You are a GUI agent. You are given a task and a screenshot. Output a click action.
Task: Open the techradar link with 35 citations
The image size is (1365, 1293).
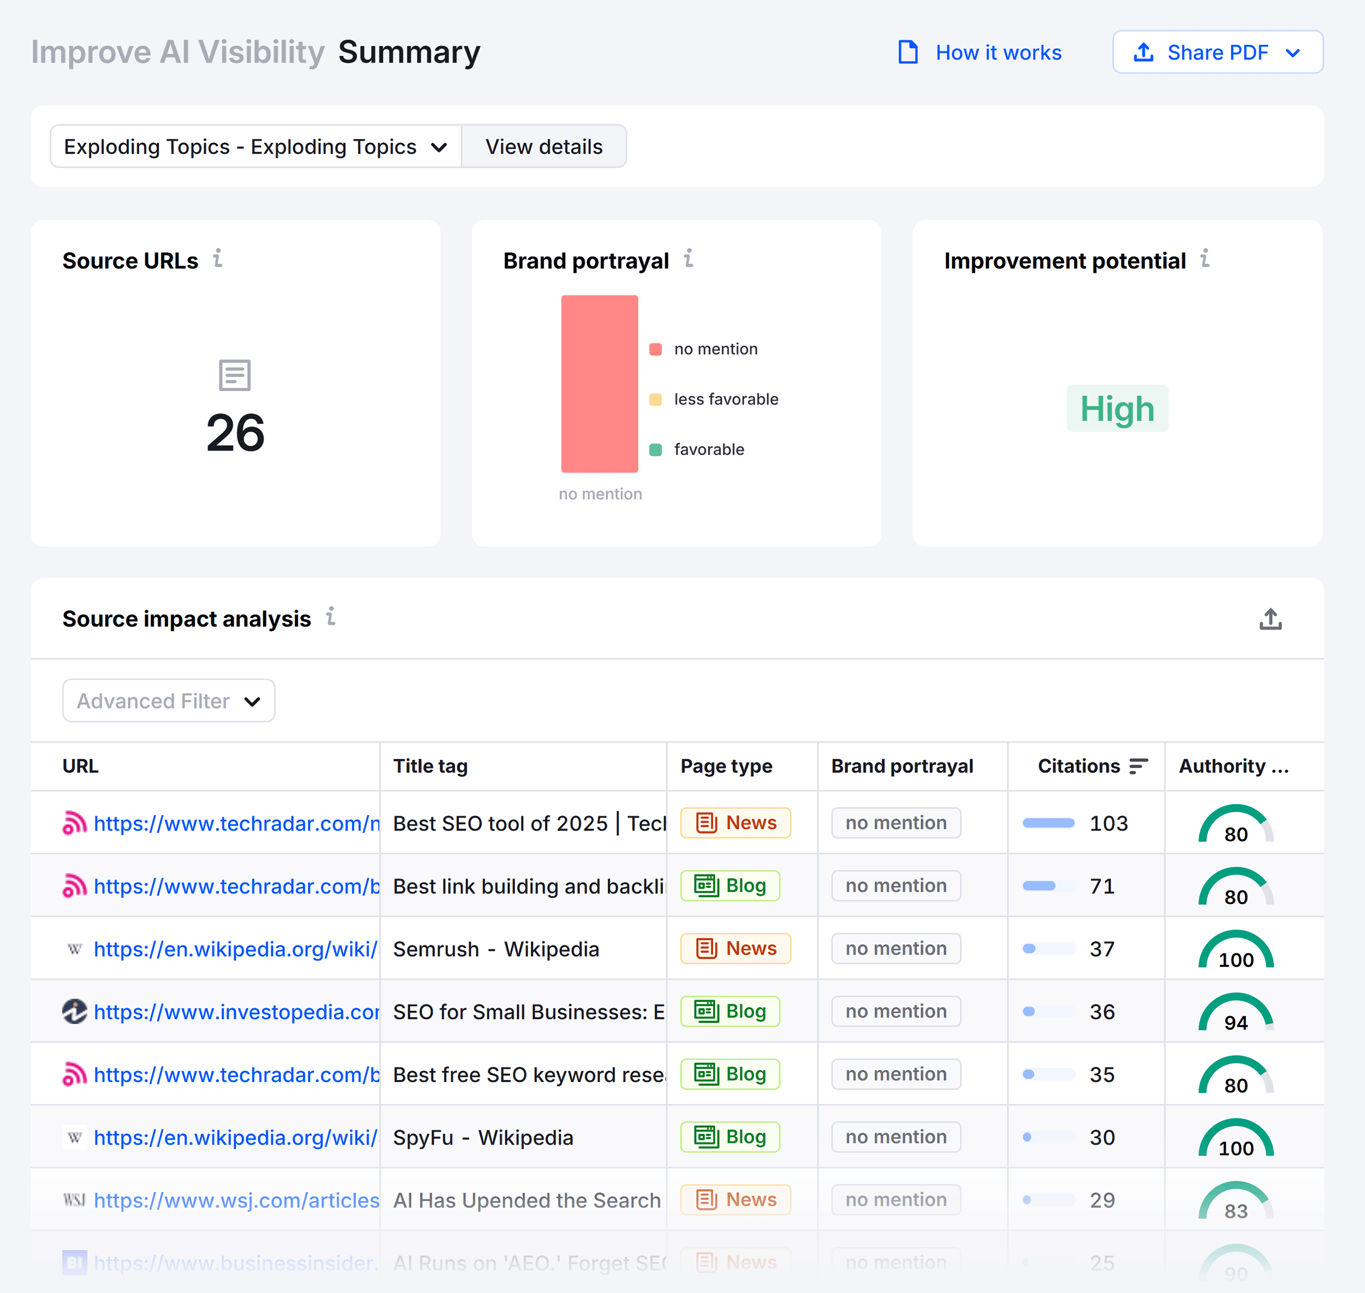coord(236,1074)
